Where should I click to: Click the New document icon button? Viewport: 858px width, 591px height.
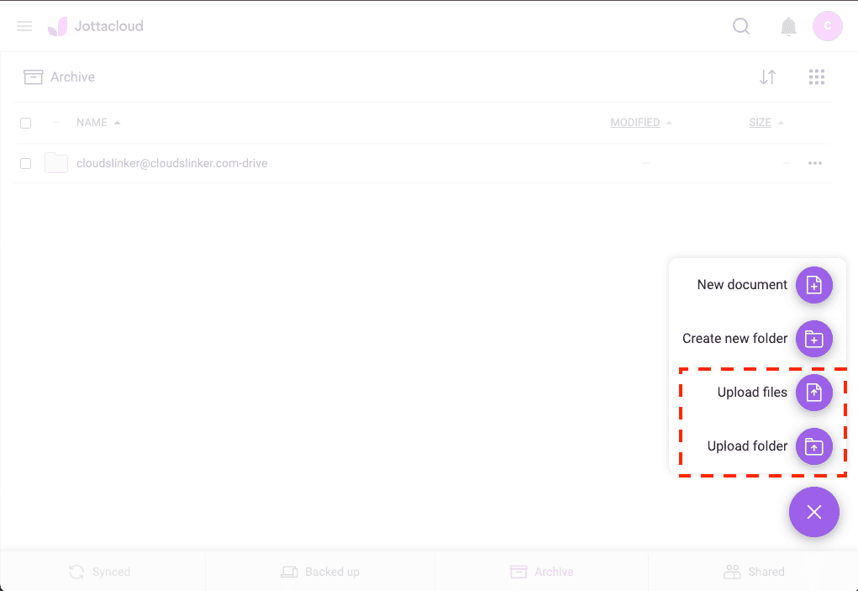(813, 285)
